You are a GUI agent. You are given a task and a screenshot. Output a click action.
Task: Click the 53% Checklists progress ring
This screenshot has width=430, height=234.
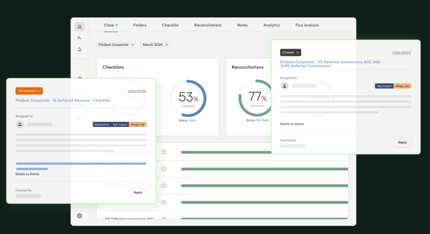(188, 99)
